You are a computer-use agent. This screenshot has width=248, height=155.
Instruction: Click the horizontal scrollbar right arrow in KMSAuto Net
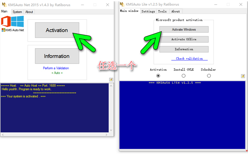click(106, 135)
